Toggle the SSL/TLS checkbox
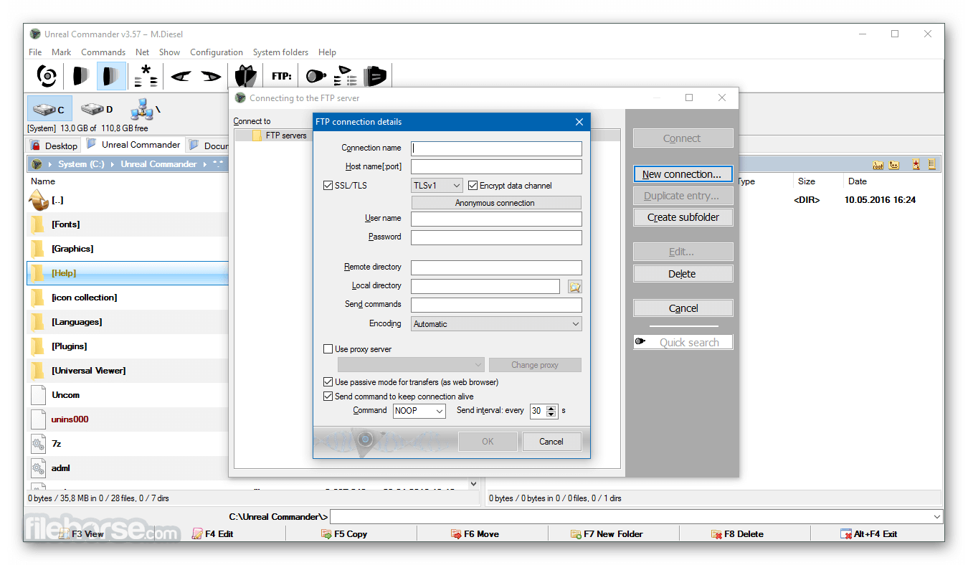The image size is (968, 565). (328, 186)
